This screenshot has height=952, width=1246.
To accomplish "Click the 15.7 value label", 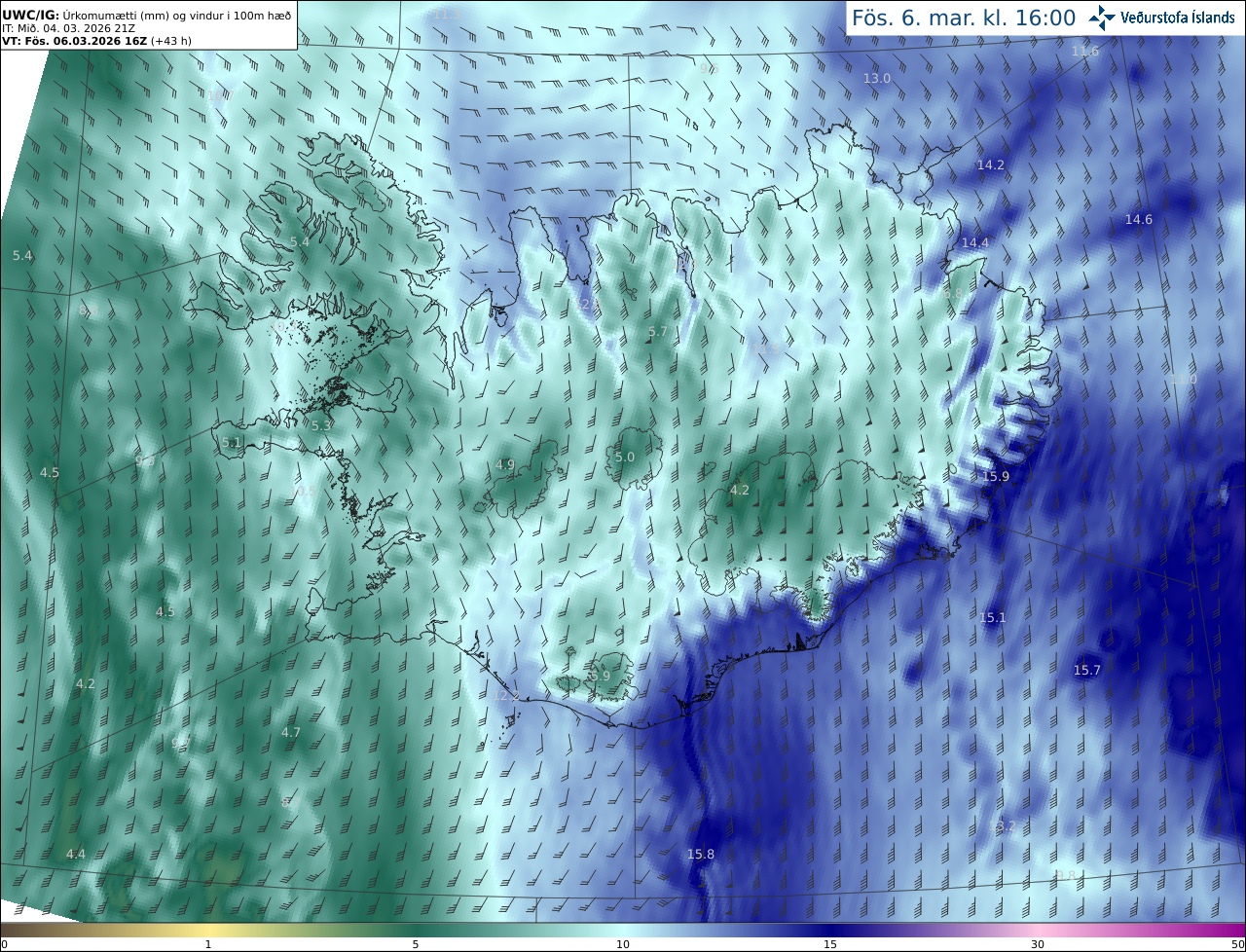I will [x=1087, y=670].
